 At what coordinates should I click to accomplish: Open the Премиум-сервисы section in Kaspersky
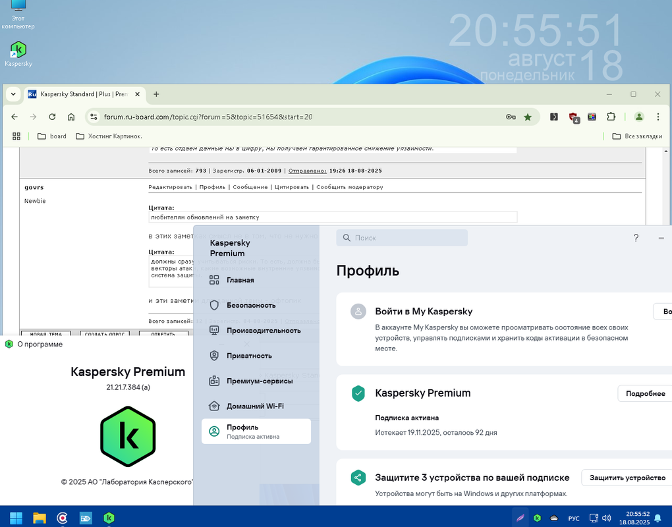256,381
